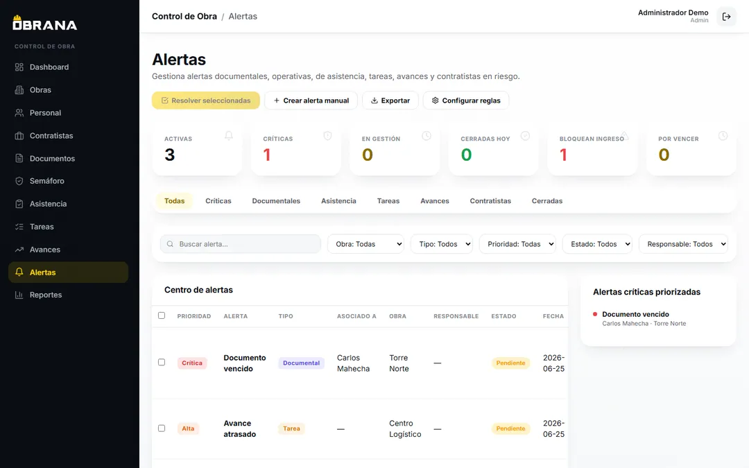Click Resolver seleccionadas button
This screenshot has width=749, height=468.
click(x=206, y=101)
